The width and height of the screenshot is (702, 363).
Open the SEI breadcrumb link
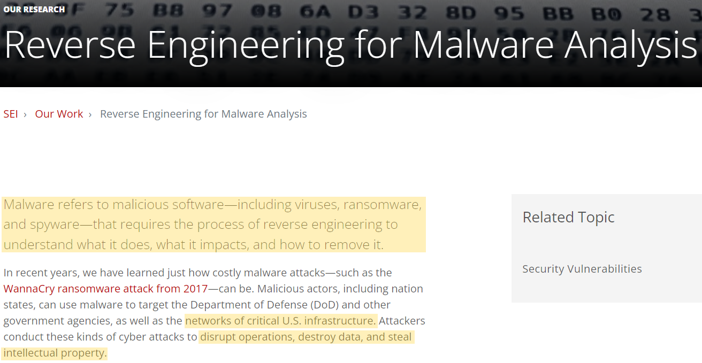click(11, 114)
